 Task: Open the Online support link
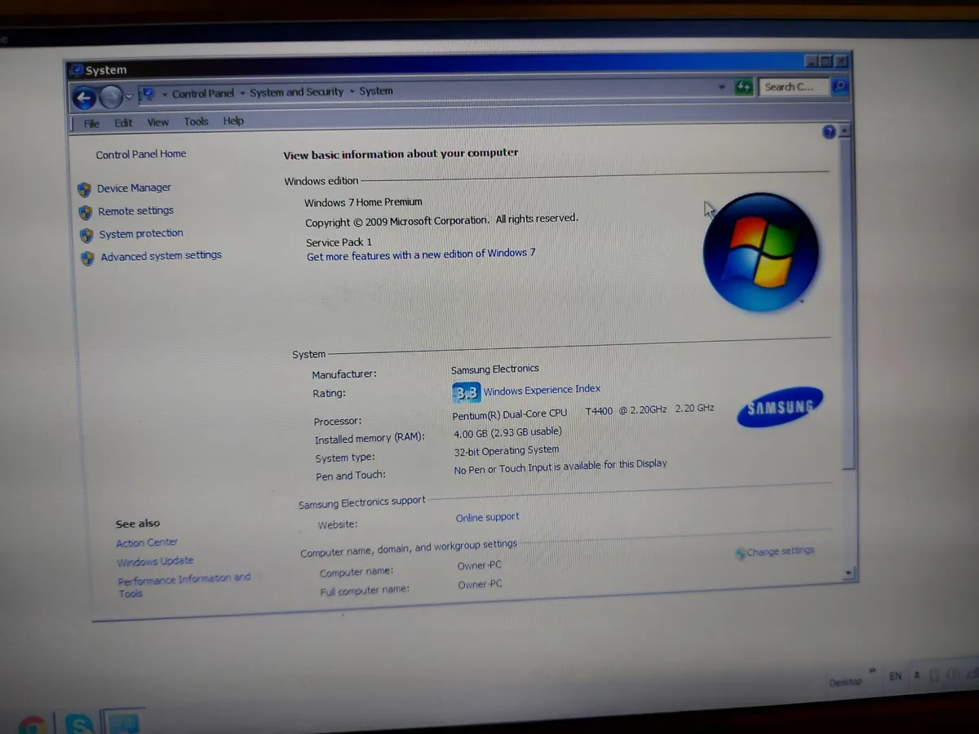click(486, 516)
